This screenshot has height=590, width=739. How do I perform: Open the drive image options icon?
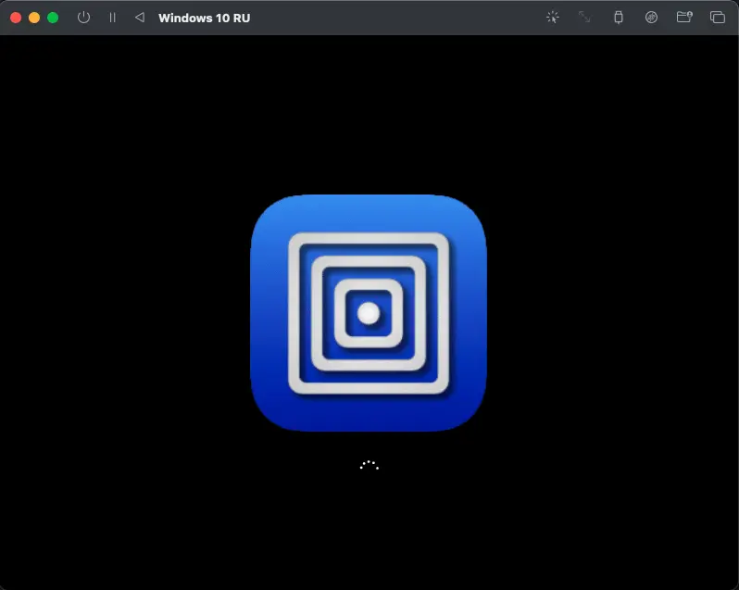[x=651, y=18]
